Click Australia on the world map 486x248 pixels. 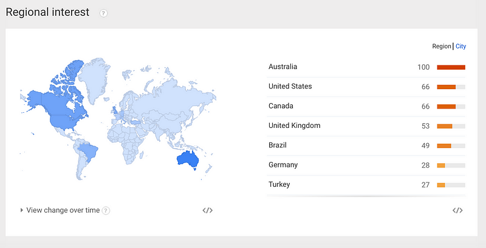[x=187, y=160]
